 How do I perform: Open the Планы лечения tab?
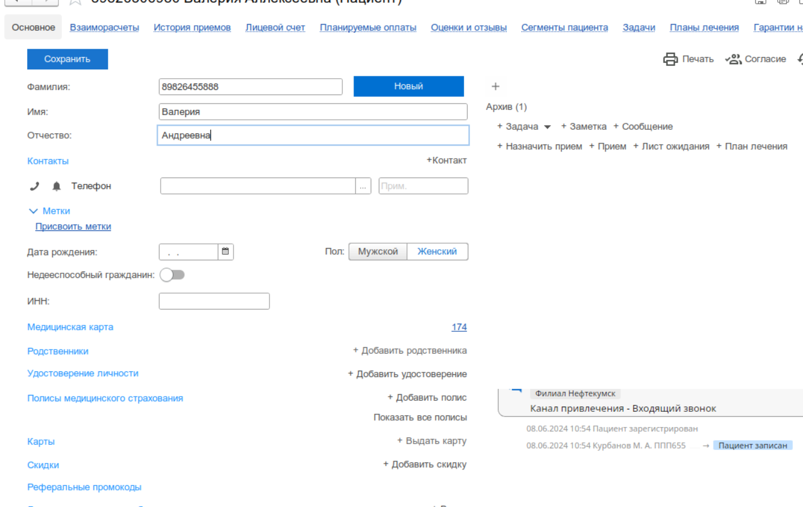point(704,28)
